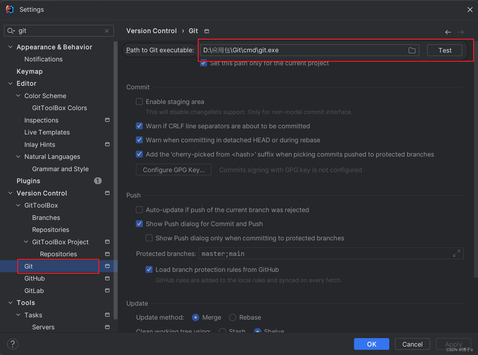This screenshot has height=355, width=478.
Task: Enable Show Push dialog only for protected branches
Action: [149, 238]
